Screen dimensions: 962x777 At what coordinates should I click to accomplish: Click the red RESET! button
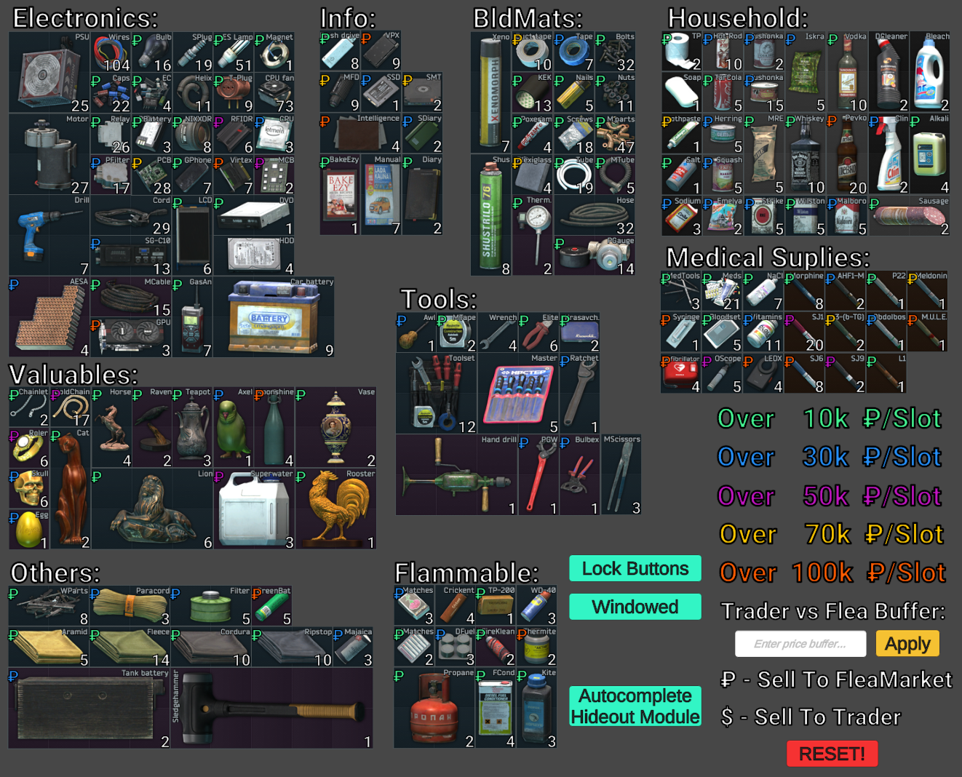pyautogui.click(x=832, y=754)
